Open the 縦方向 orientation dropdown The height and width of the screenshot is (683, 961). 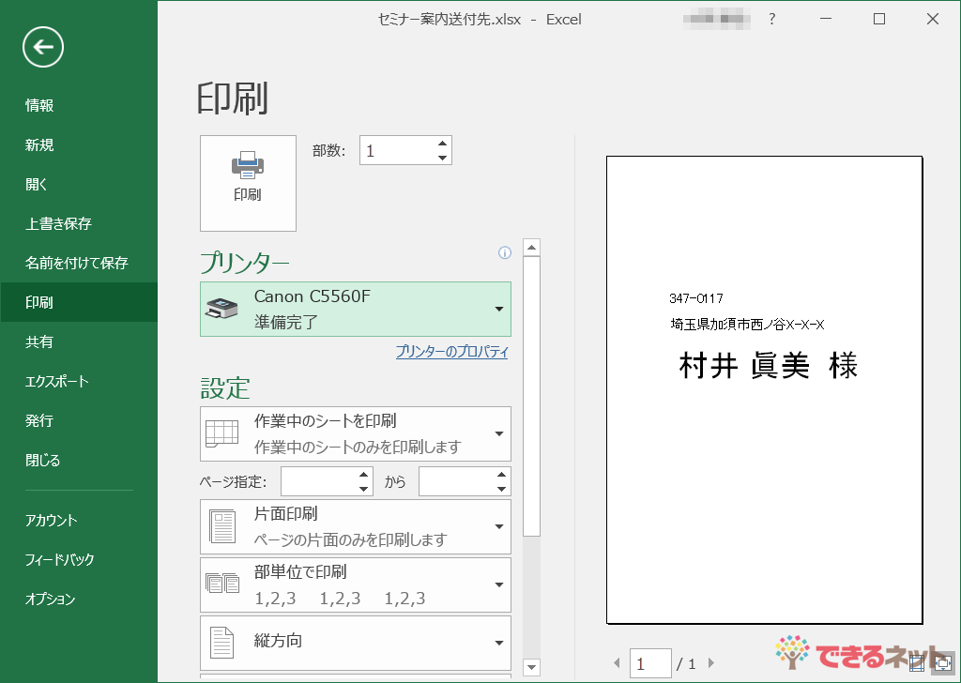[356, 643]
